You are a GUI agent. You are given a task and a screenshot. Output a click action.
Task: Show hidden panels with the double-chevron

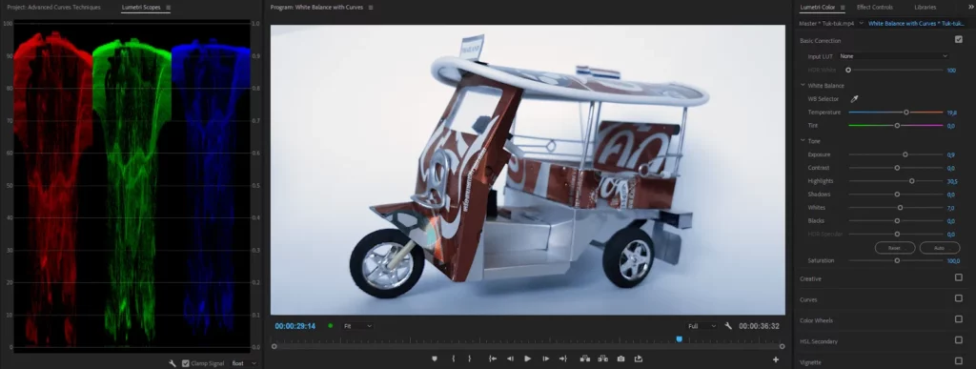[x=971, y=7]
